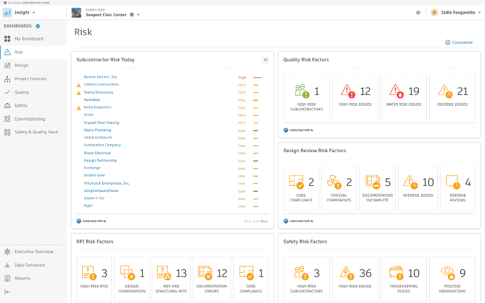
Task: Open the Commissioning dashboard
Action: pyautogui.click(x=30, y=119)
